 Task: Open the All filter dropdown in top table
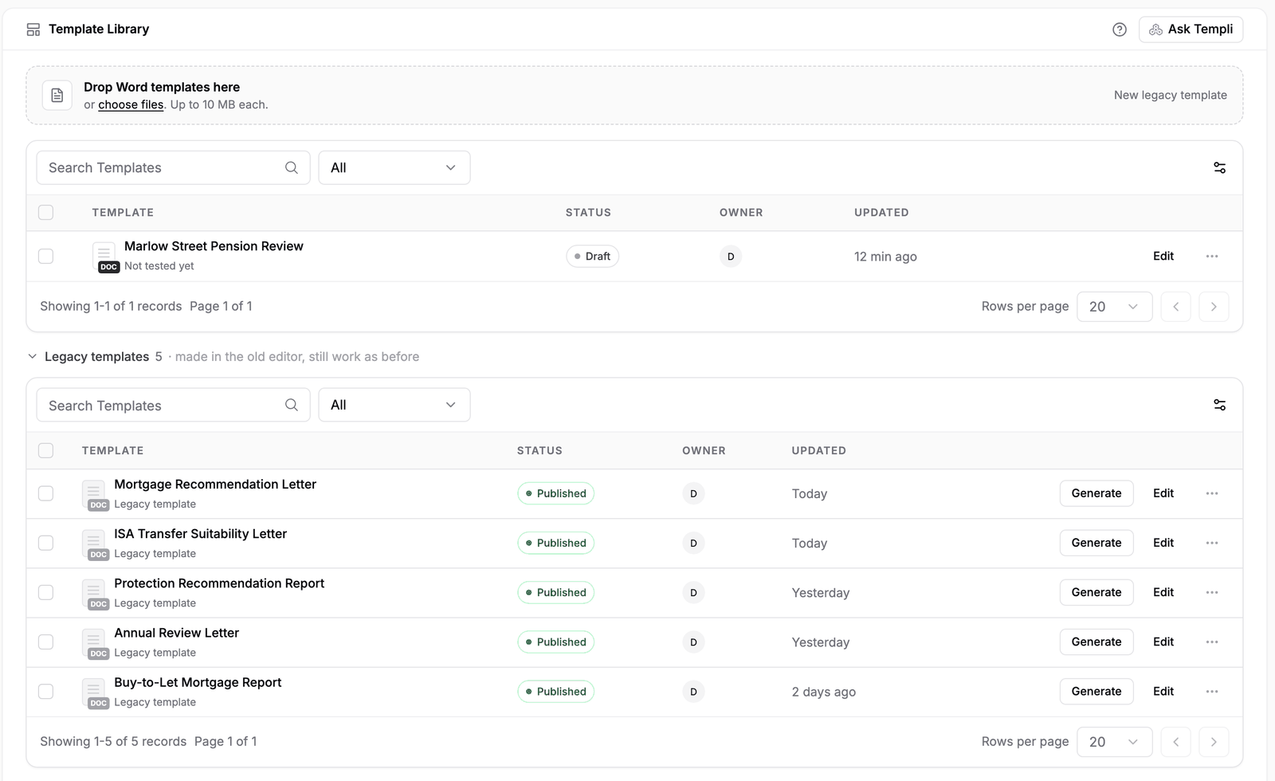(x=394, y=167)
